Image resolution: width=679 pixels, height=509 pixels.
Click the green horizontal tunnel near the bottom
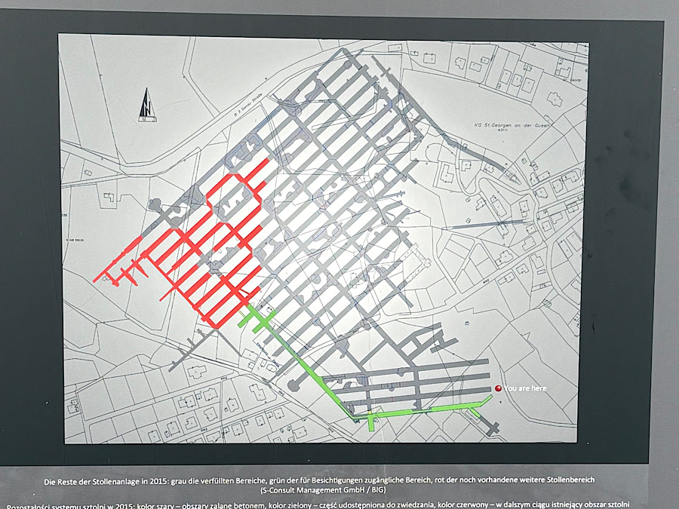[x=422, y=412]
